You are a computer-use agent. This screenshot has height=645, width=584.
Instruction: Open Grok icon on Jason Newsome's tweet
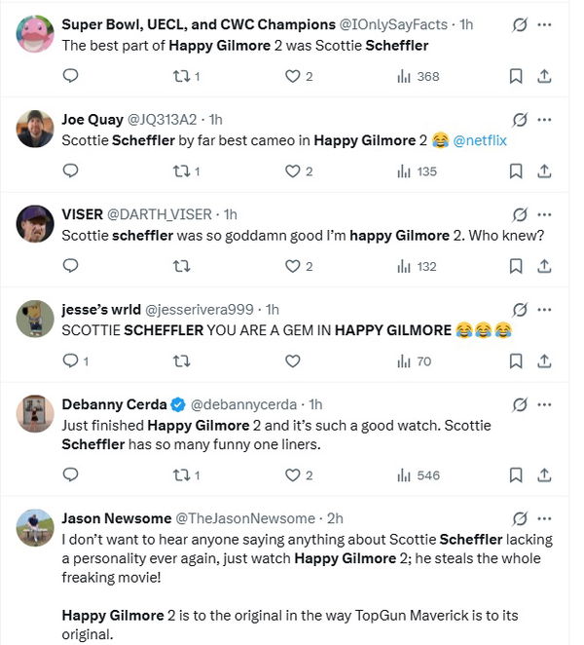pos(520,518)
